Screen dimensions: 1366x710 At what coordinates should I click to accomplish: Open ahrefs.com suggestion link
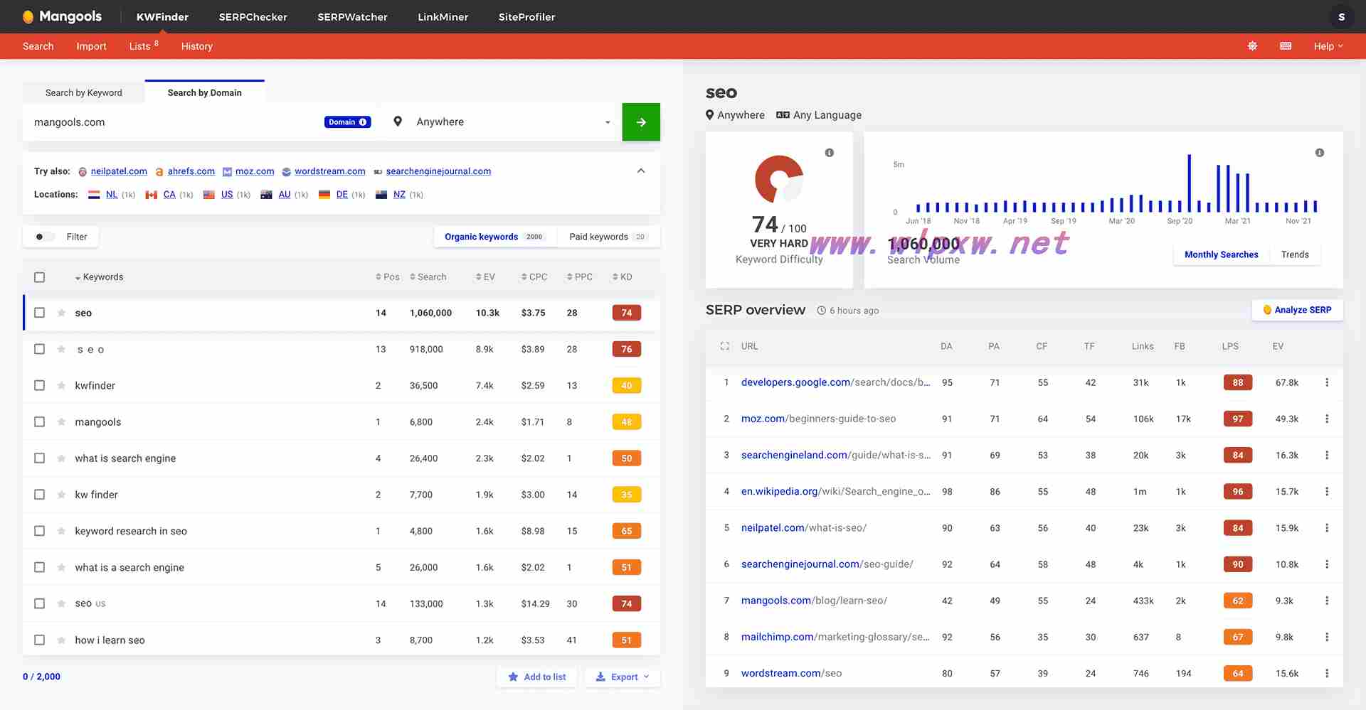point(191,171)
